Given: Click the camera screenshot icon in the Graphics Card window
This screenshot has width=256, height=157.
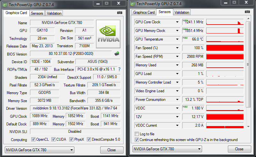Looking at the screenshot, I should click(119, 13).
